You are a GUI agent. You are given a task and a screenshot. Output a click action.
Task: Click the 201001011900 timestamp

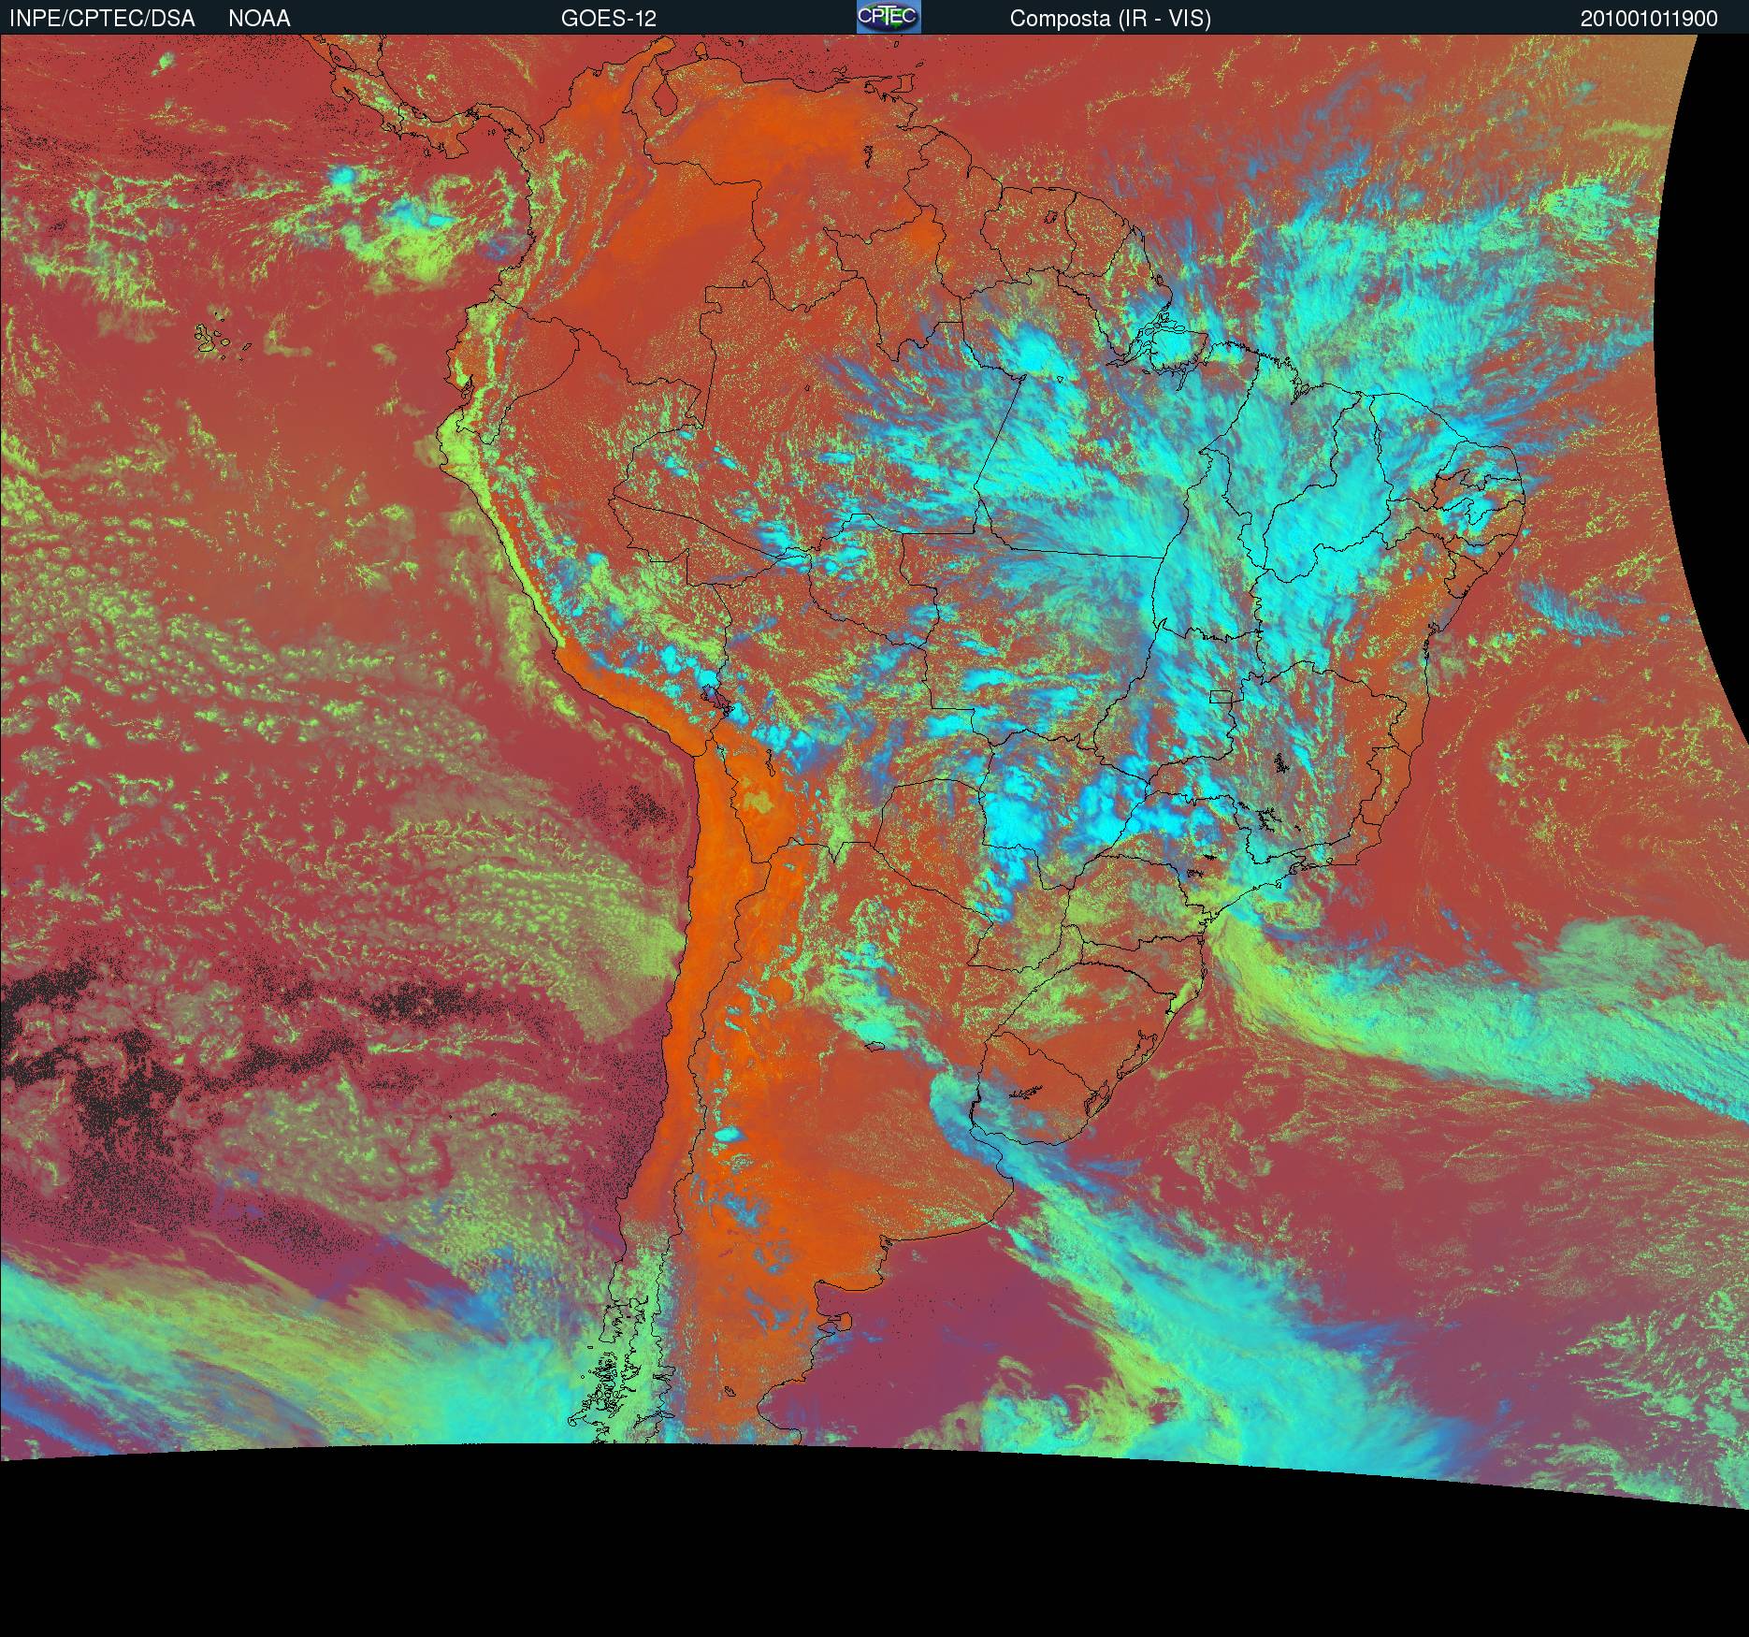coord(1649,19)
